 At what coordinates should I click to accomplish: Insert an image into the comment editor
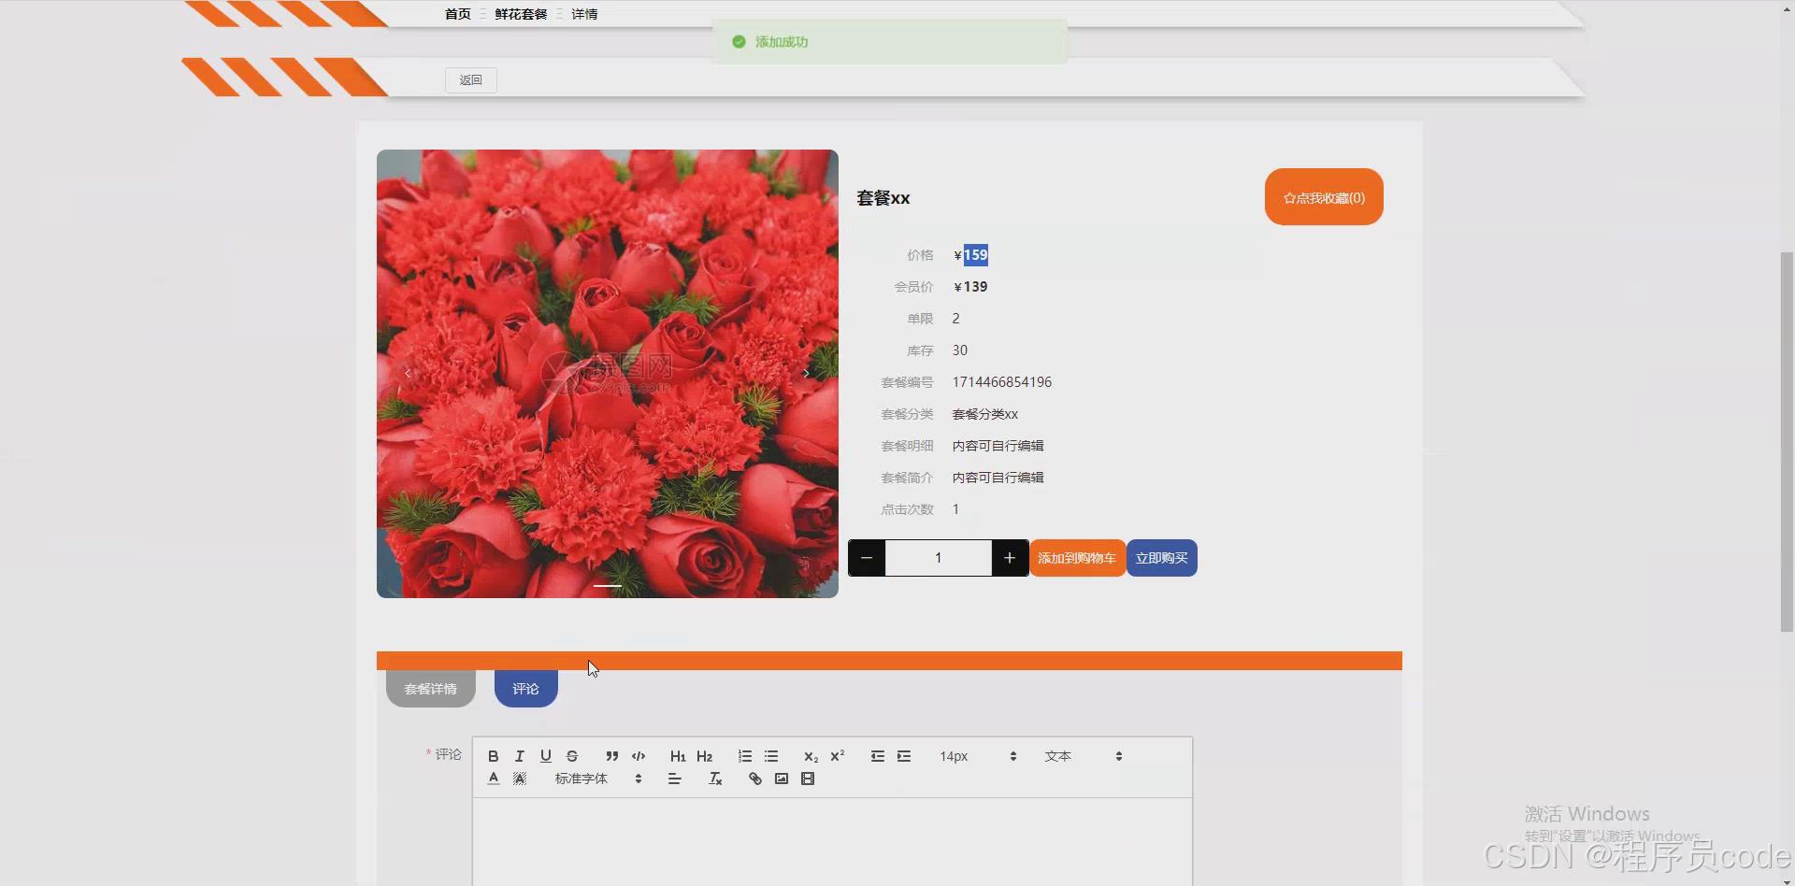[x=781, y=779]
